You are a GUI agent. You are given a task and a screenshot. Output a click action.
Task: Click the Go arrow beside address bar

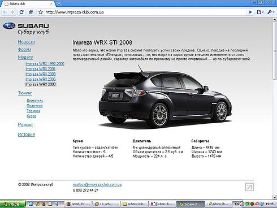coord(250,12)
